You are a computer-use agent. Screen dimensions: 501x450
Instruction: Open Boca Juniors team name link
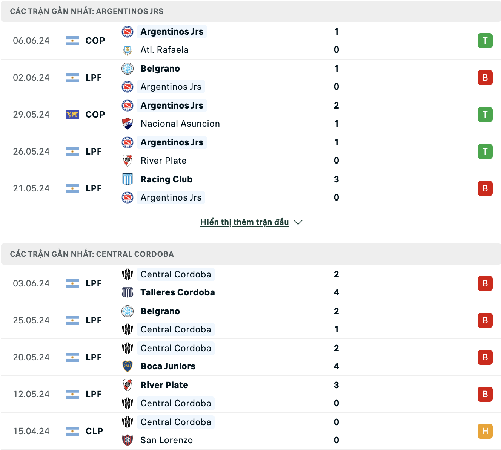168,366
